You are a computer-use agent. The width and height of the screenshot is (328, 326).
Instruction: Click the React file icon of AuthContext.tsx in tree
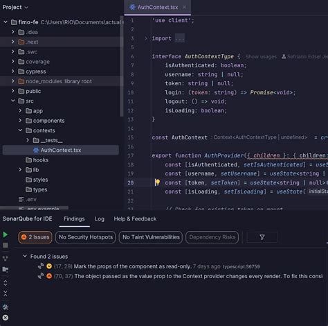click(x=36, y=150)
